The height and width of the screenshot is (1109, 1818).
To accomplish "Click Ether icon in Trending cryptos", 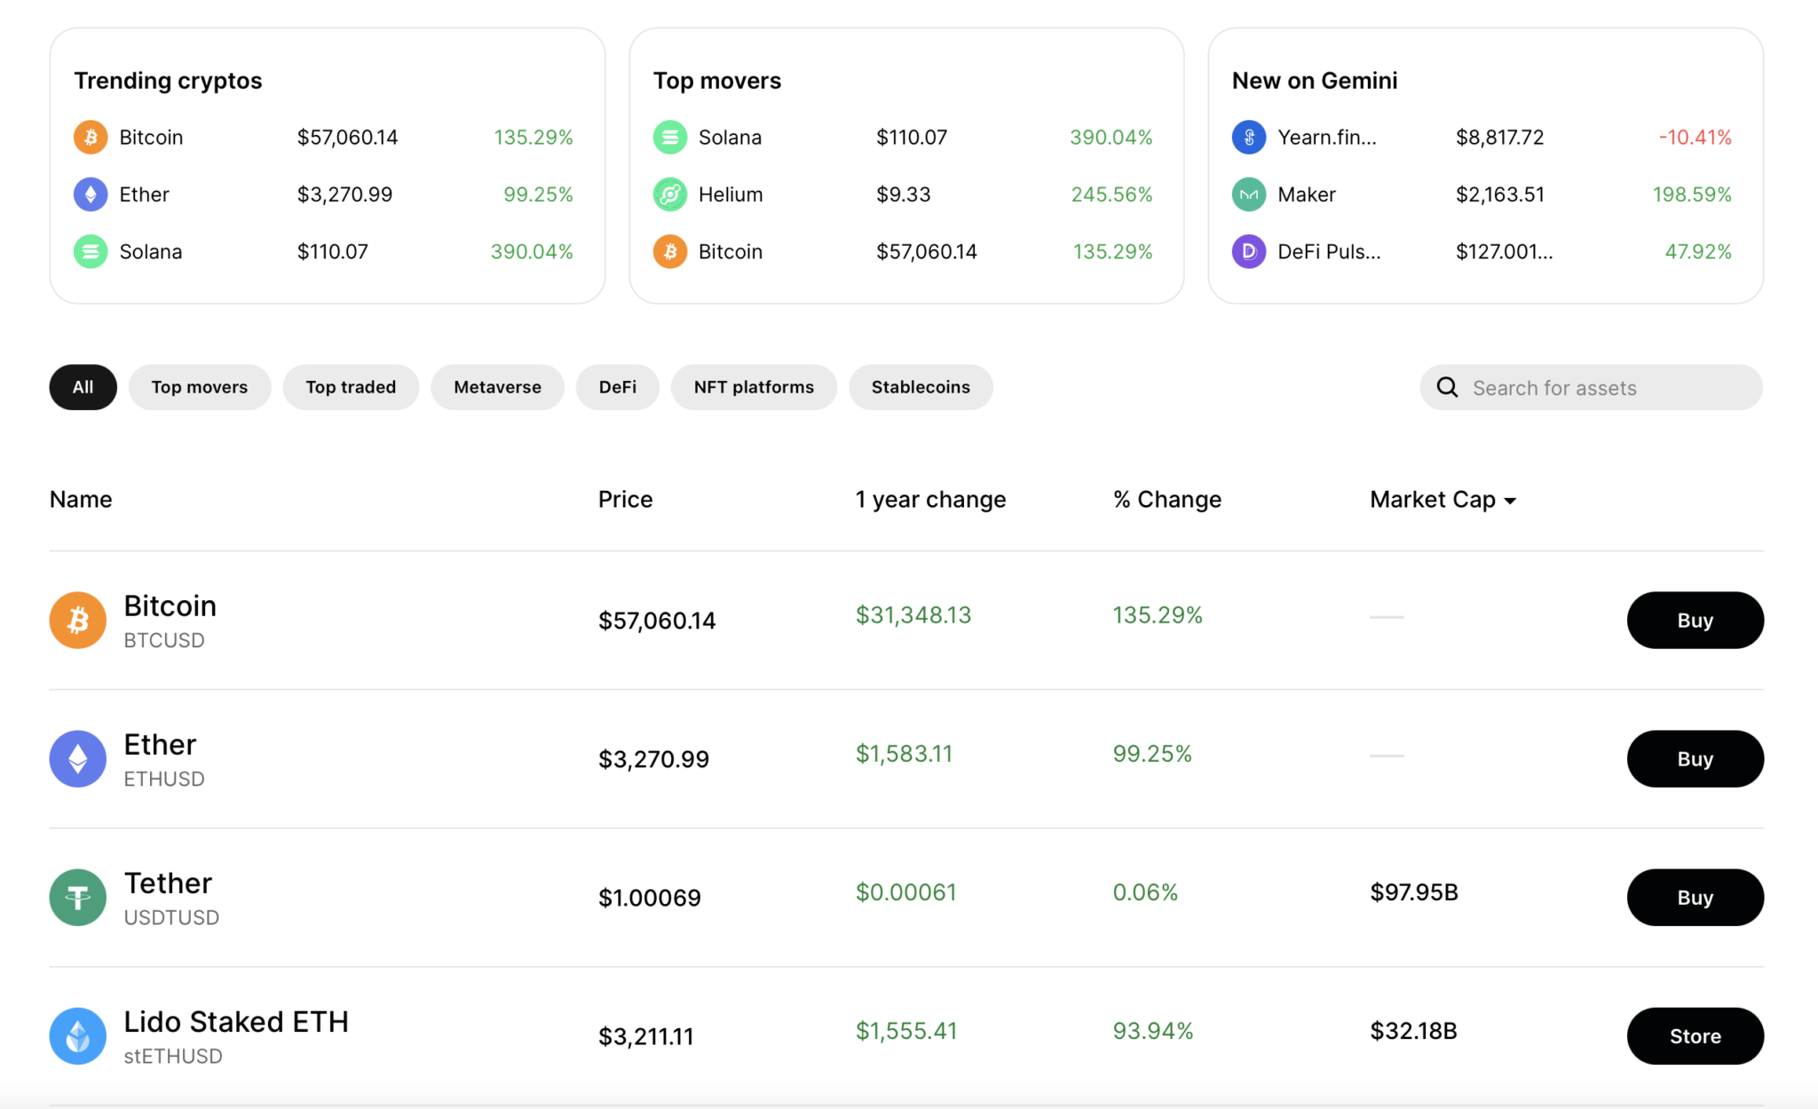I will click(x=91, y=194).
